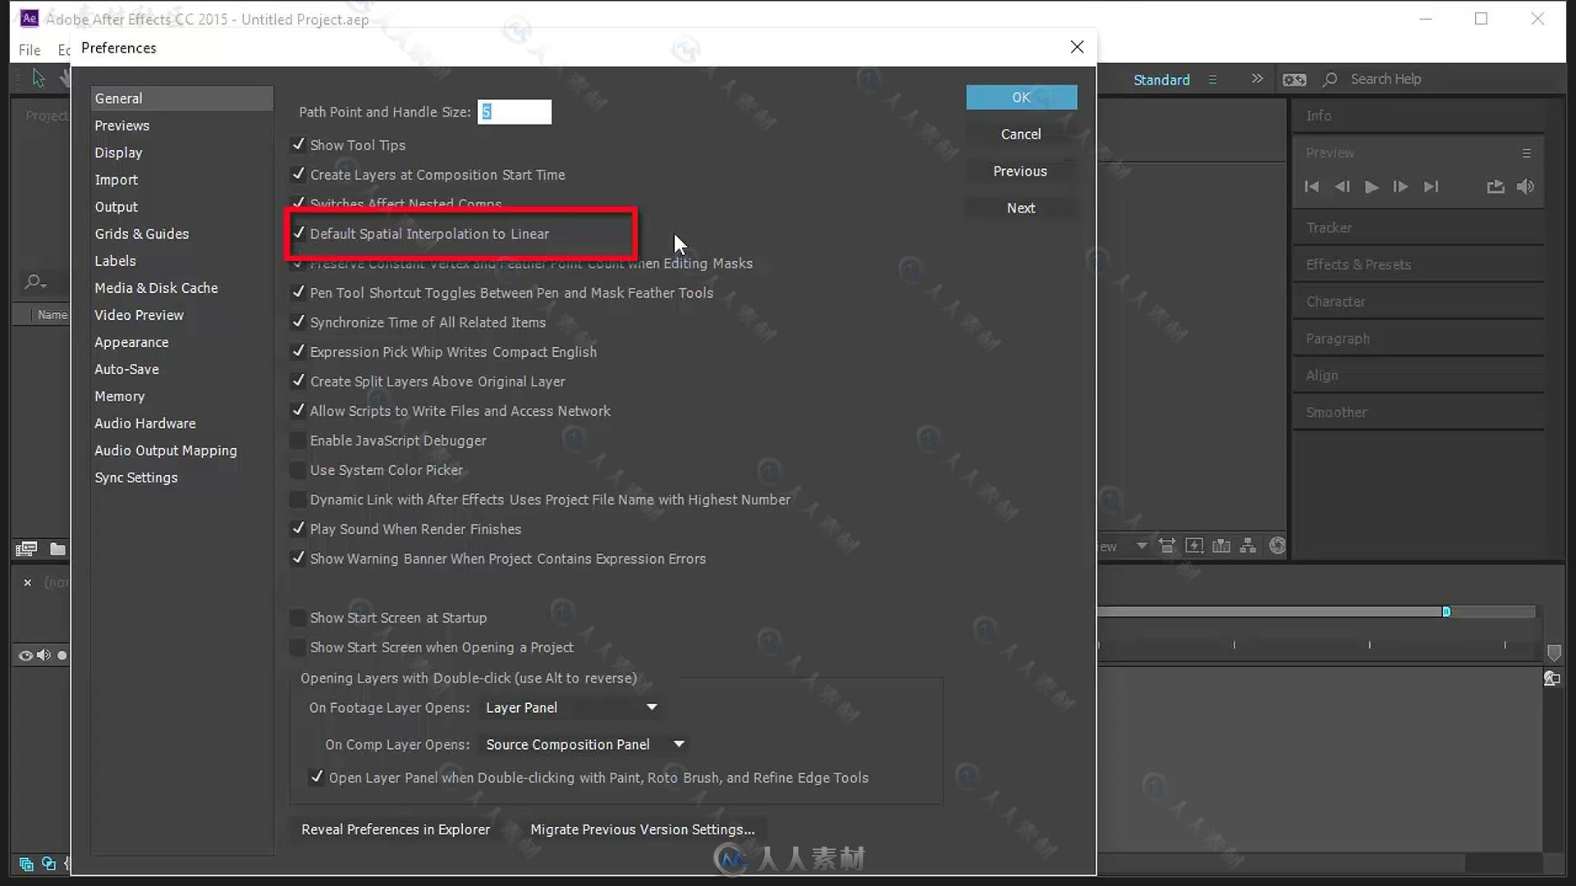Viewport: 1576px width, 886px height.
Task: Open On Footage Layer Opens dropdown
Action: click(571, 707)
